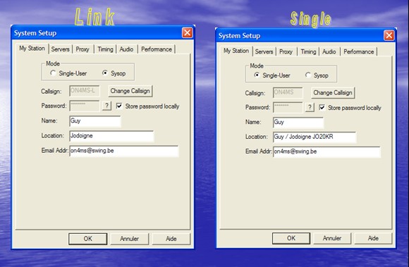Click Callsign field showing ON4MS
Viewport: 409px width, 267px height.
pyautogui.click(x=288, y=92)
